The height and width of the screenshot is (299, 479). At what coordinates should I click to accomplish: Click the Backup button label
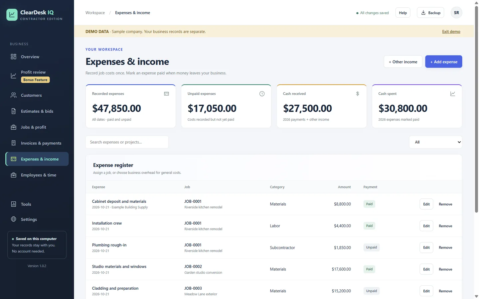(434, 13)
